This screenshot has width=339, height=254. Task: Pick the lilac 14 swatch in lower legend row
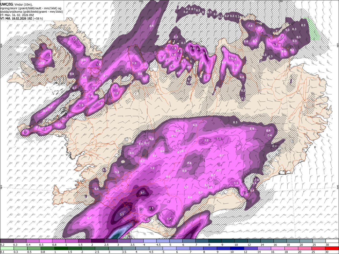click(264, 248)
